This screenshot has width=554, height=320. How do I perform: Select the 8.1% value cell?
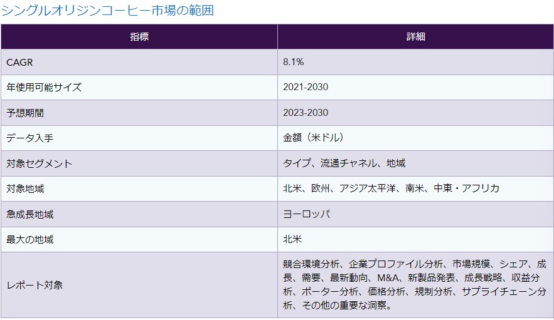415,62
